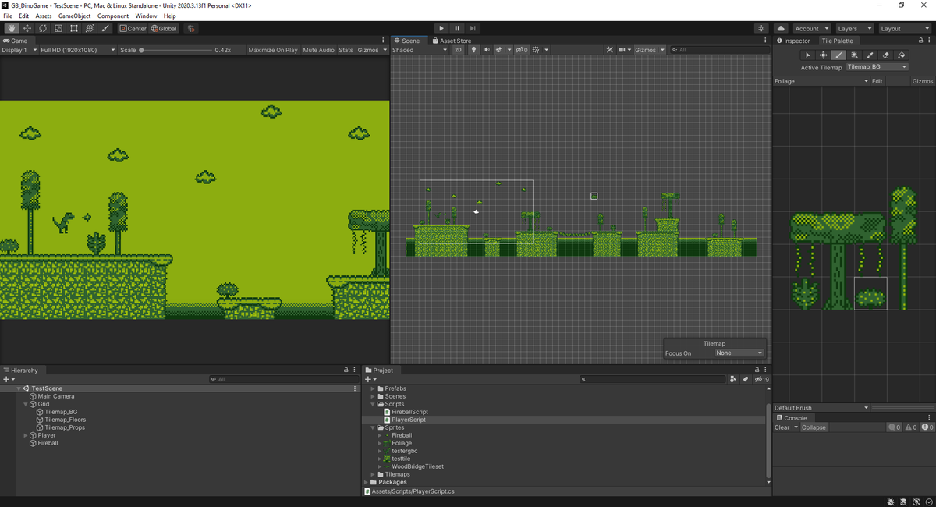Select the Move tool in the main toolbar
The width and height of the screenshot is (936, 507).
tap(27, 28)
